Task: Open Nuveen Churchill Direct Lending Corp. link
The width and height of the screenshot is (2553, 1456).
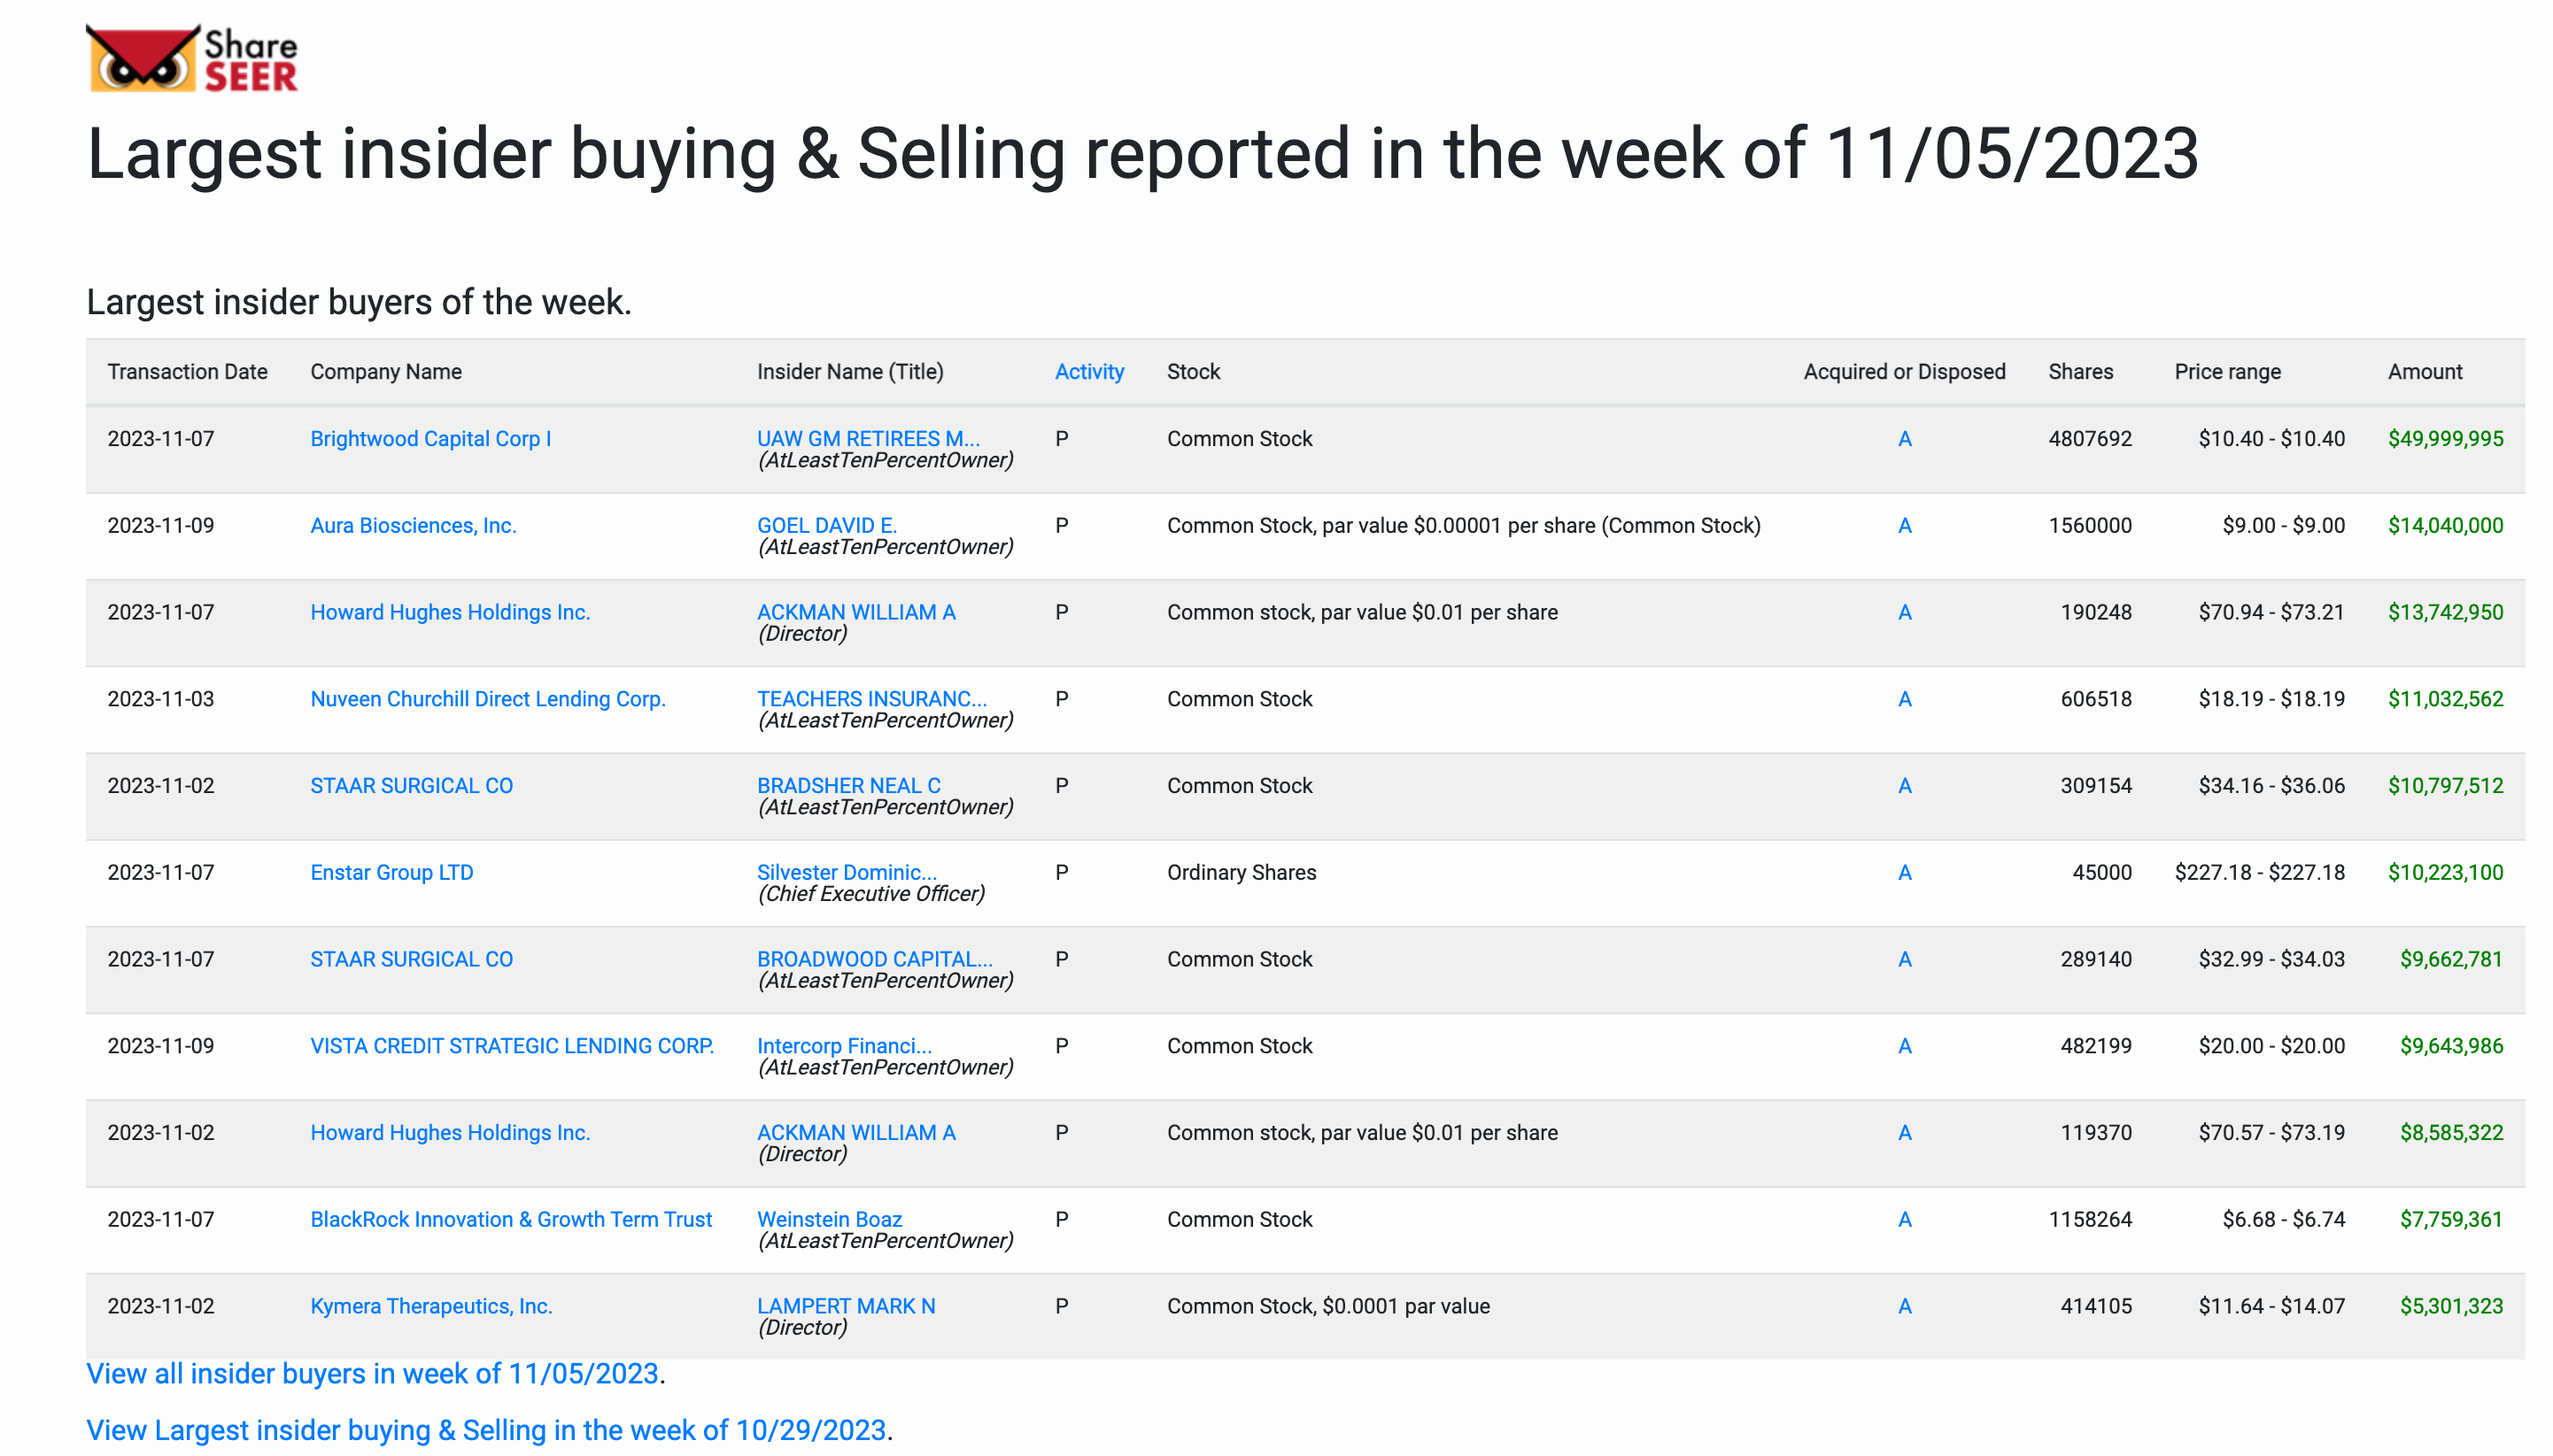Action: (x=488, y=699)
